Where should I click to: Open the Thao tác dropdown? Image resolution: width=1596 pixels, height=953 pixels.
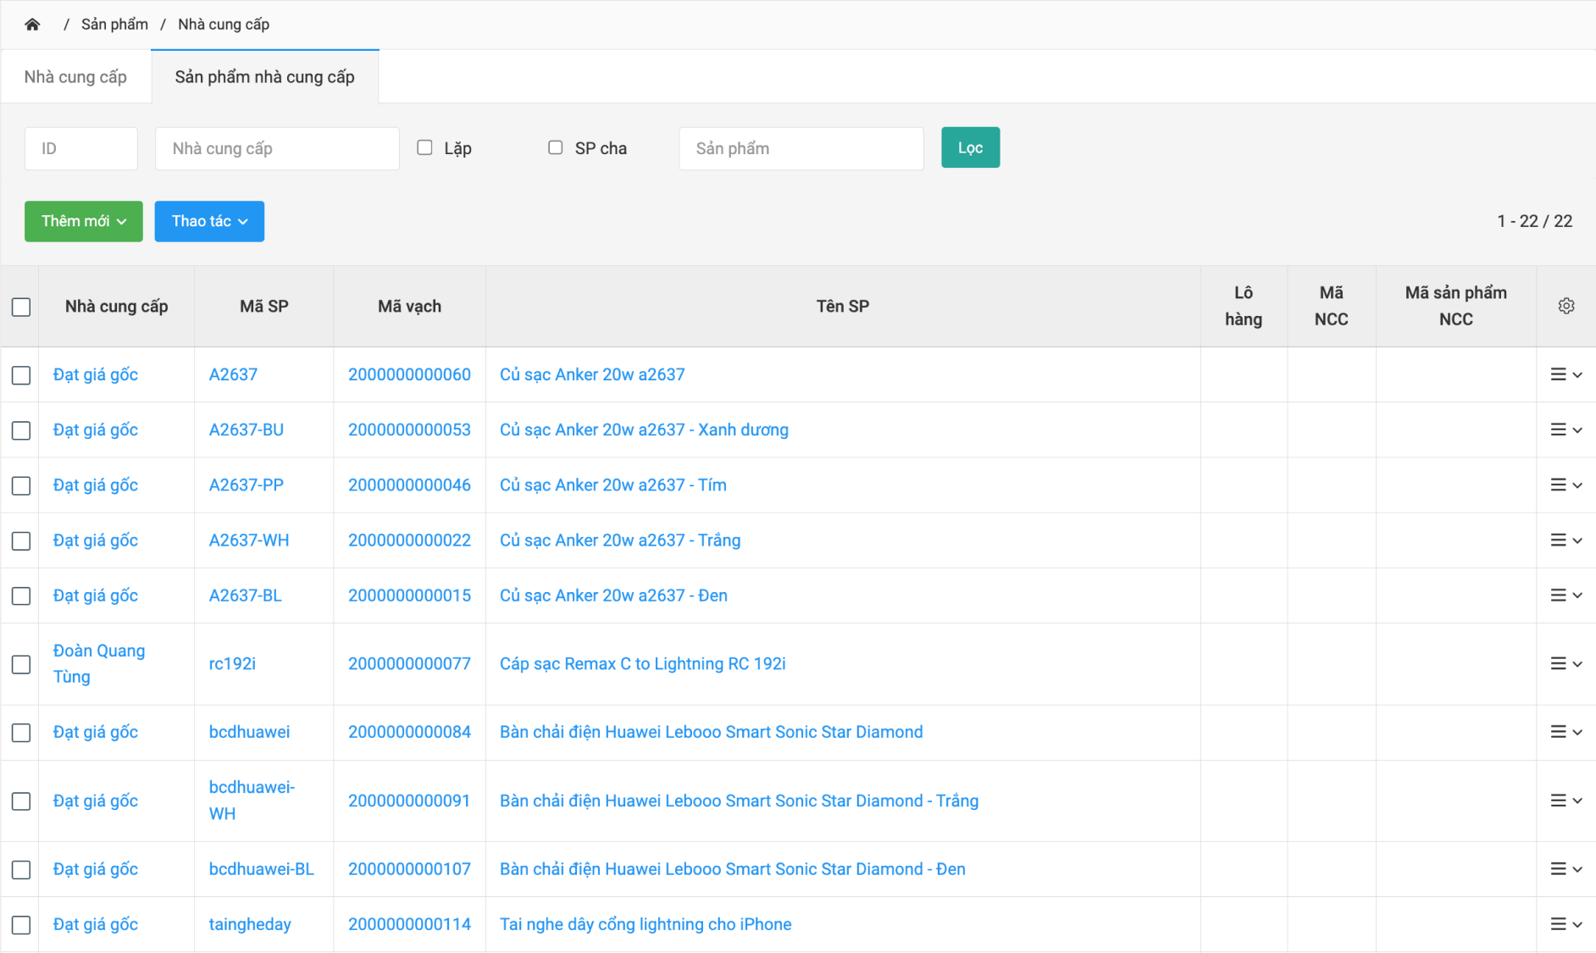209,221
